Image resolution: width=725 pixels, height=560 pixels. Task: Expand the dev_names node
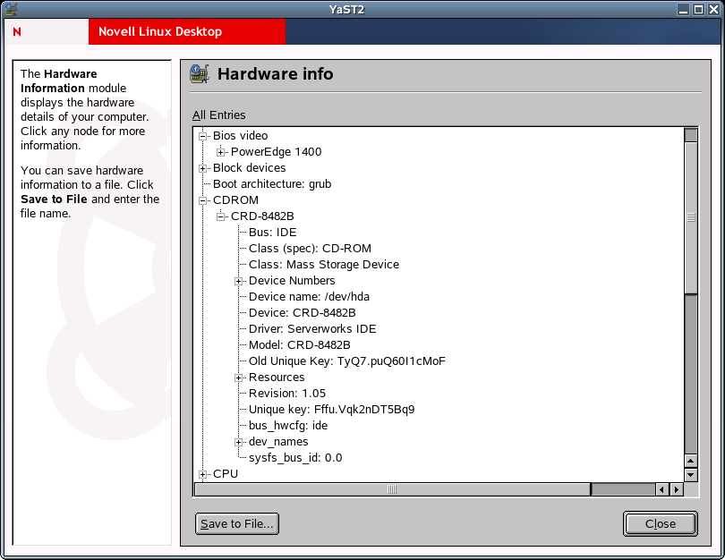click(239, 443)
